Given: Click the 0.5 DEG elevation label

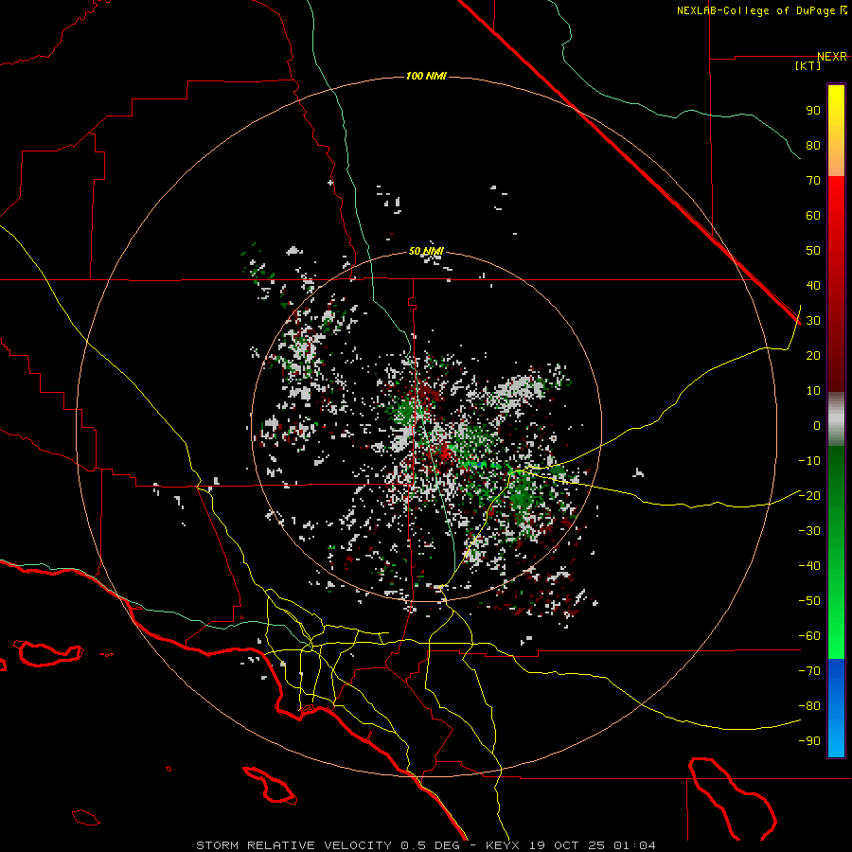Looking at the screenshot, I should click(x=430, y=845).
